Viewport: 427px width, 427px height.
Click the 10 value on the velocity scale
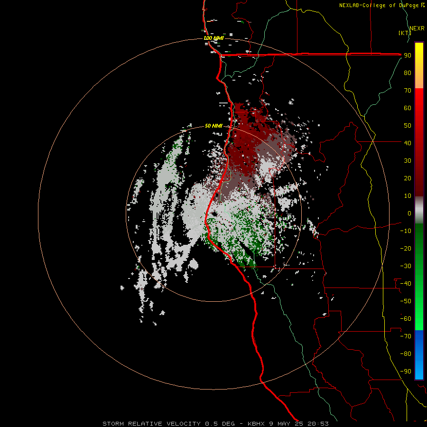pos(408,196)
